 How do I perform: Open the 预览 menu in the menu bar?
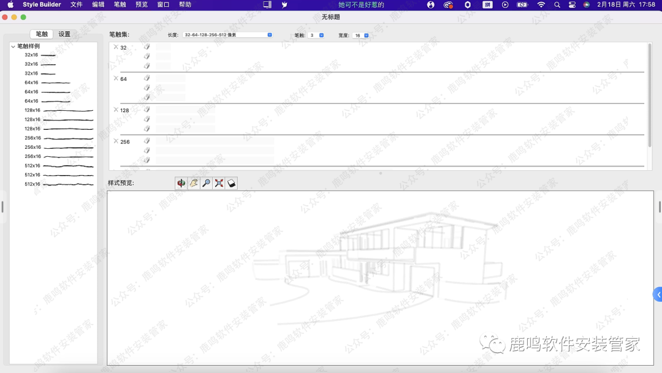click(142, 5)
